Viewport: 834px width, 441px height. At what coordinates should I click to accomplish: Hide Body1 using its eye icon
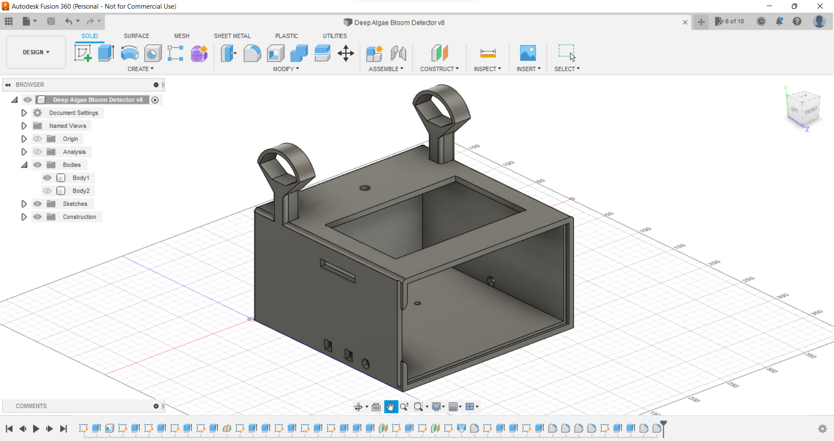(x=47, y=178)
